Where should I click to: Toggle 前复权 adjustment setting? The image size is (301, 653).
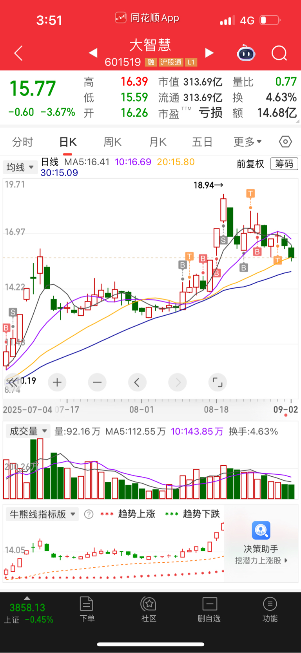250,164
